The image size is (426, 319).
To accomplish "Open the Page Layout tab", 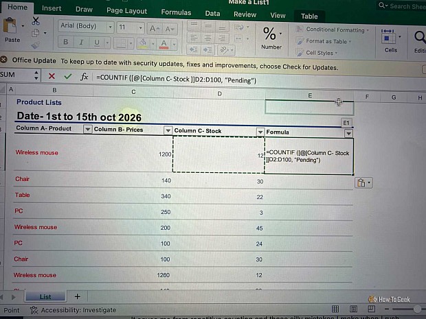I will tap(126, 11).
